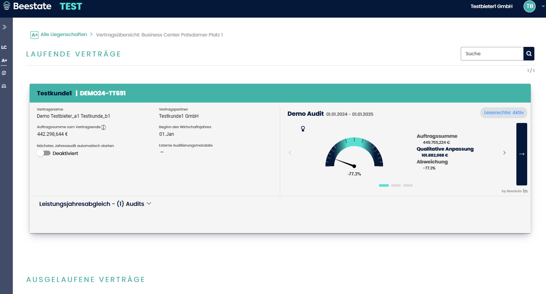Screen dimensions: 546x294
Task: Toggle Nächstes Jahresaudit automatisch starten switch
Action: click(44, 153)
